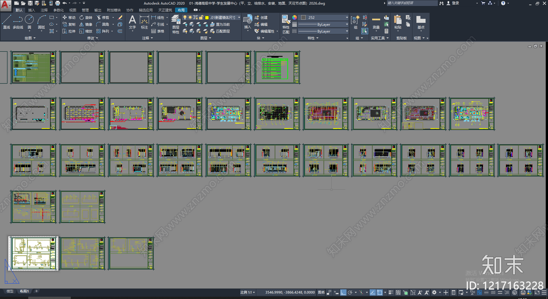
Task: Select the 直线 (Line) tool
Action: pyautogui.click(x=7, y=22)
